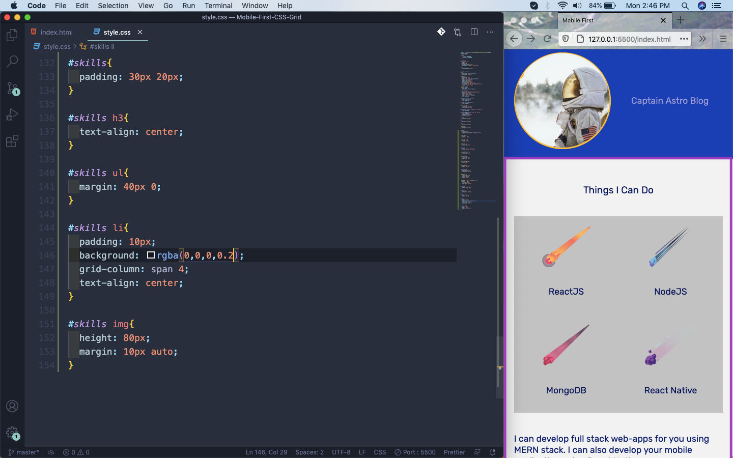Click the Prettier status bar item

pyautogui.click(x=454, y=452)
